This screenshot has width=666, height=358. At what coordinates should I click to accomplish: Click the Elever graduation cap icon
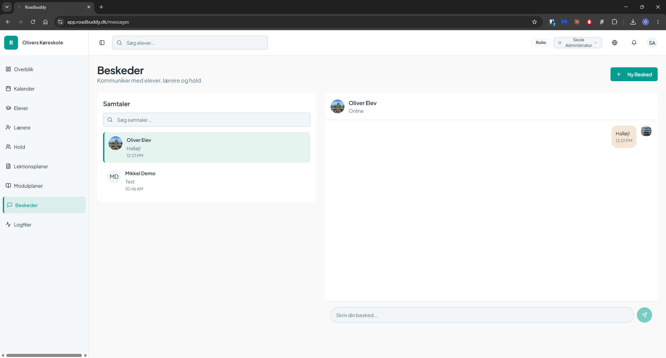8,108
